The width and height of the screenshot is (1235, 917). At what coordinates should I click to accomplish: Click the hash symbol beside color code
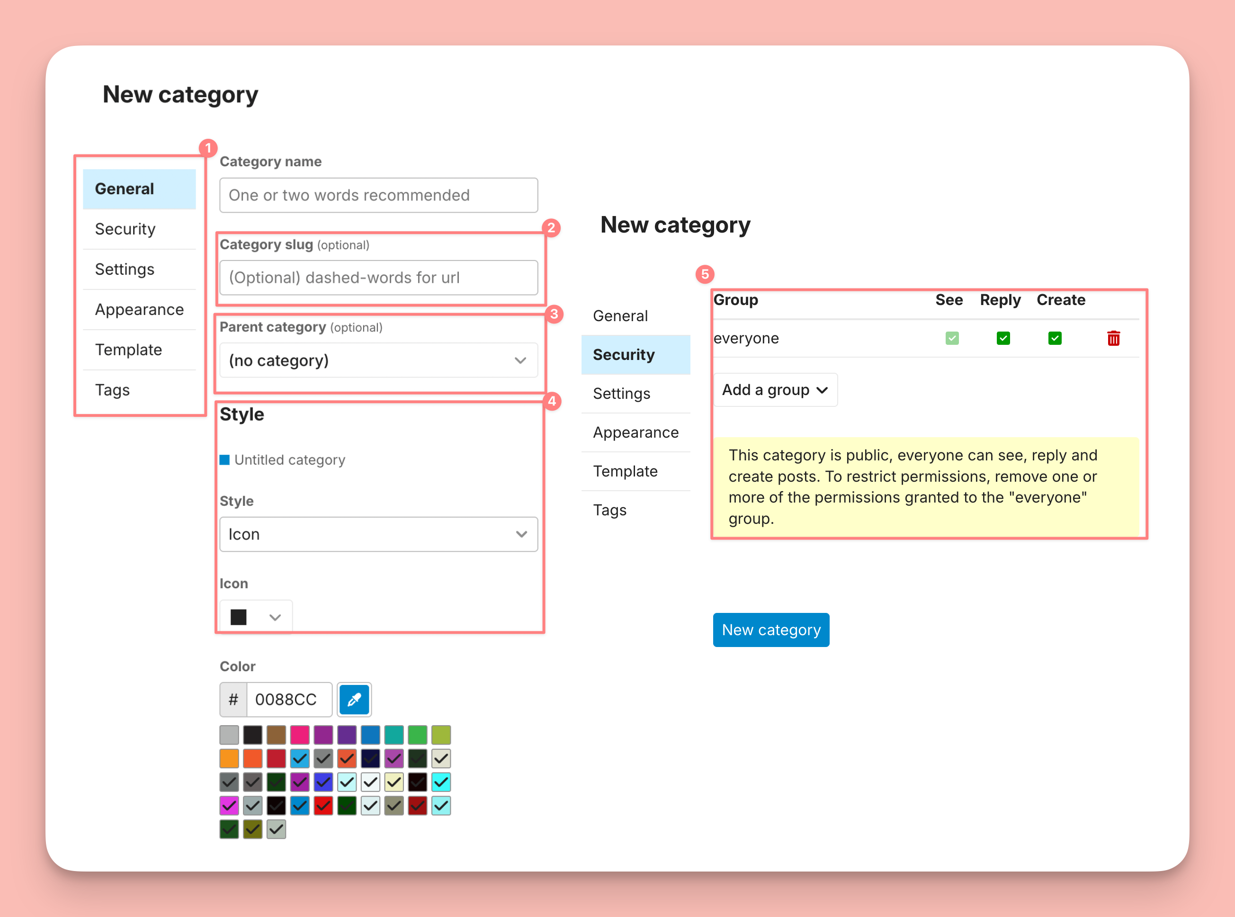coord(233,700)
